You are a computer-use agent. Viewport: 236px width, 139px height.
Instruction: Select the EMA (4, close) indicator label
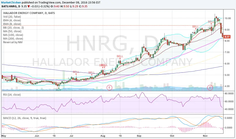(12, 20)
